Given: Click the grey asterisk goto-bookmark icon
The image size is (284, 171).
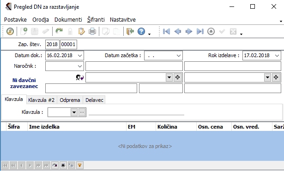Looking at the screenshot, I should 72,165.
